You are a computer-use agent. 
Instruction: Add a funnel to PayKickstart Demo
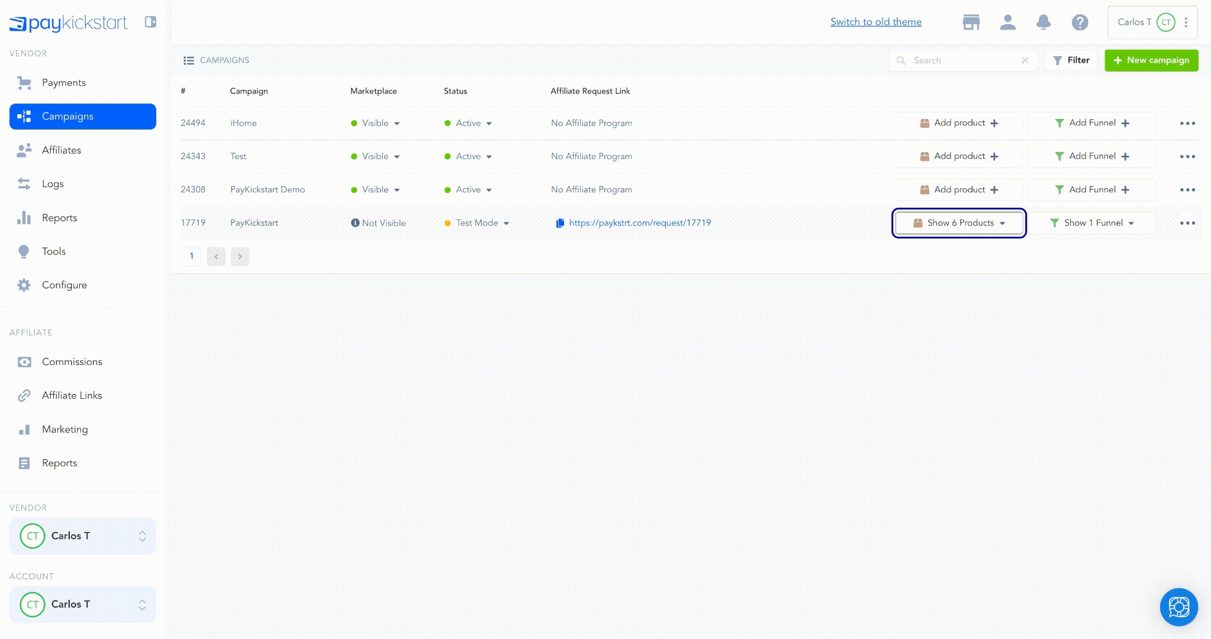[x=1092, y=190]
